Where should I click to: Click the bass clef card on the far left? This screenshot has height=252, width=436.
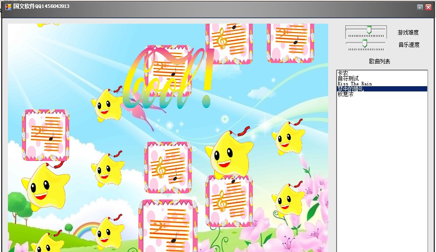coord(46,135)
